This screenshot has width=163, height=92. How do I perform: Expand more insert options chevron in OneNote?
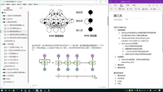159,9
